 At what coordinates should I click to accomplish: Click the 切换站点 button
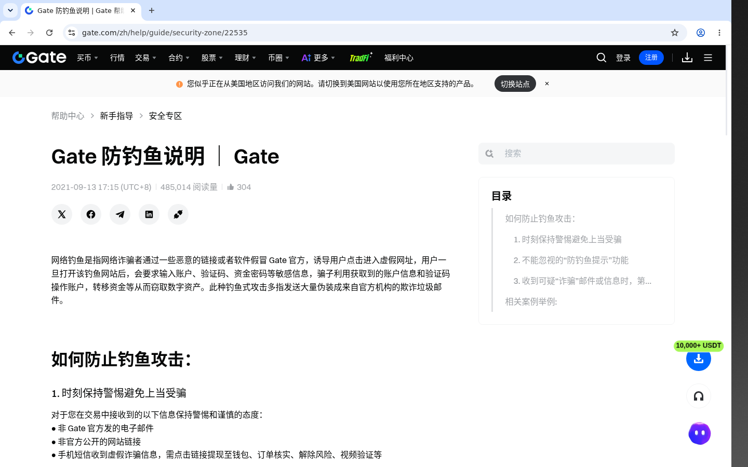pyautogui.click(x=515, y=84)
